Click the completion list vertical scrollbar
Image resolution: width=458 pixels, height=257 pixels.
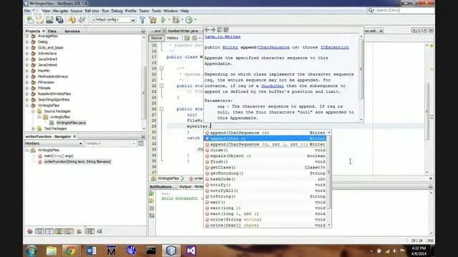(x=329, y=178)
